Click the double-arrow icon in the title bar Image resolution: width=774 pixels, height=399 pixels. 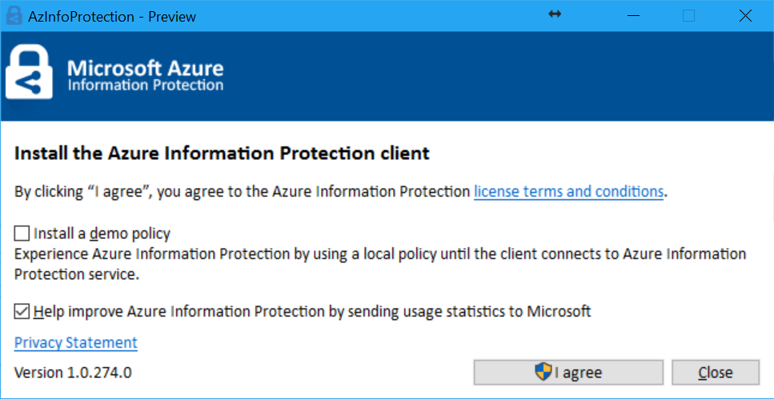555,15
